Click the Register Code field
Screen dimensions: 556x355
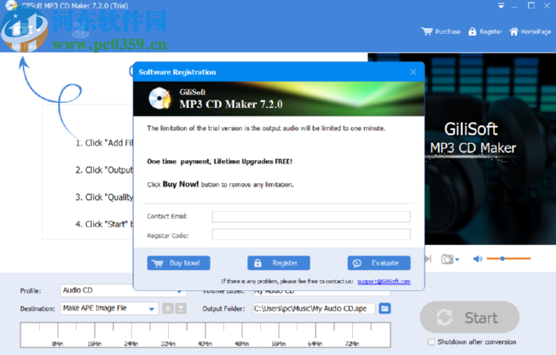tap(311, 235)
